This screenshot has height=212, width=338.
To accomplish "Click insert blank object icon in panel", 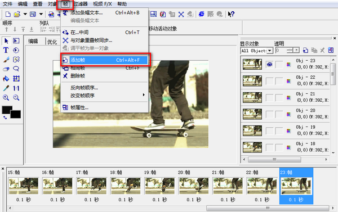I will (x=305, y=51).
